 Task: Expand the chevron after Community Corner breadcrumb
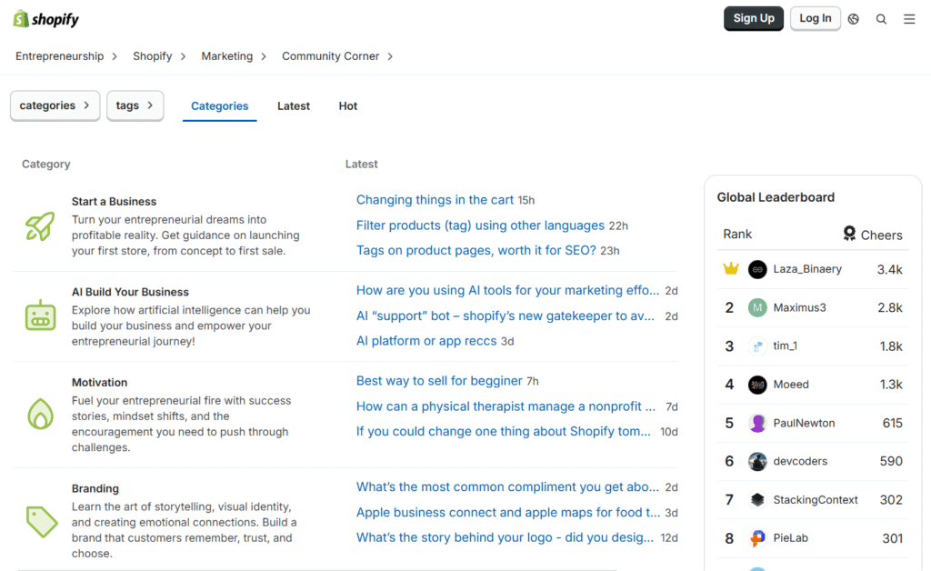click(390, 55)
